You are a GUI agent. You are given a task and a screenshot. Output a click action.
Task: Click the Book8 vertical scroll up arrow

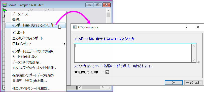tap(108, 11)
